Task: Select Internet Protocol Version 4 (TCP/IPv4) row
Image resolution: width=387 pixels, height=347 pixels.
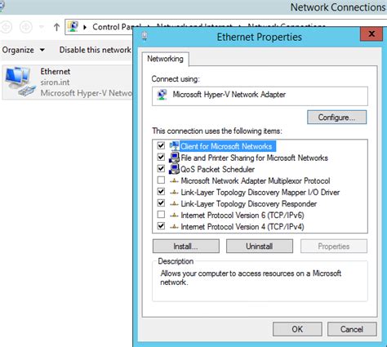Action: click(242, 226)
